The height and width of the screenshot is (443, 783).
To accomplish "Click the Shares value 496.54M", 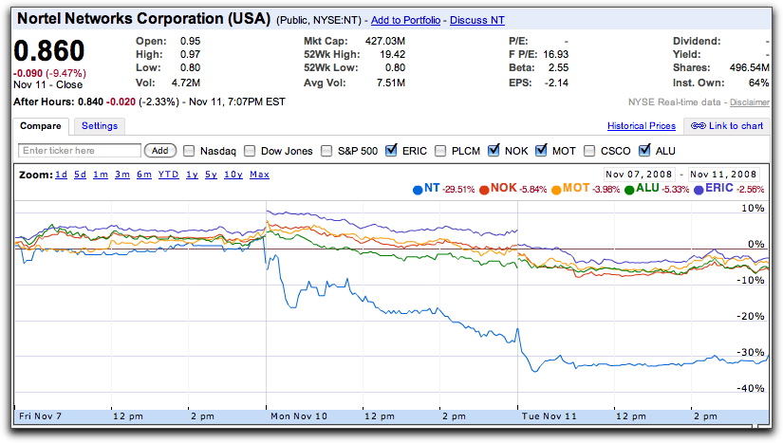I will click(x=749, y=68).
